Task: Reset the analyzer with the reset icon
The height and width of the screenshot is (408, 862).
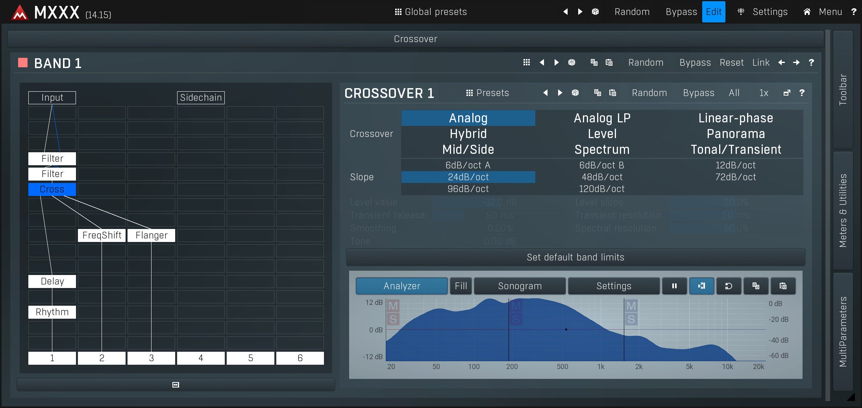Action: (x=729, y=286)
